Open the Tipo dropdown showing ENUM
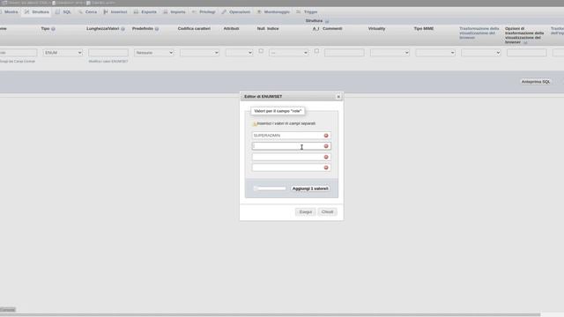Screen dimensions: 564x317 click(x=63, y=53)
